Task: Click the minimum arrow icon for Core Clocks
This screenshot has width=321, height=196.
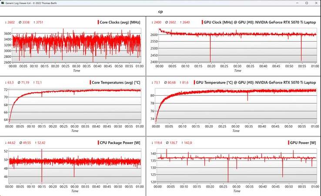Action: [6, 22]
